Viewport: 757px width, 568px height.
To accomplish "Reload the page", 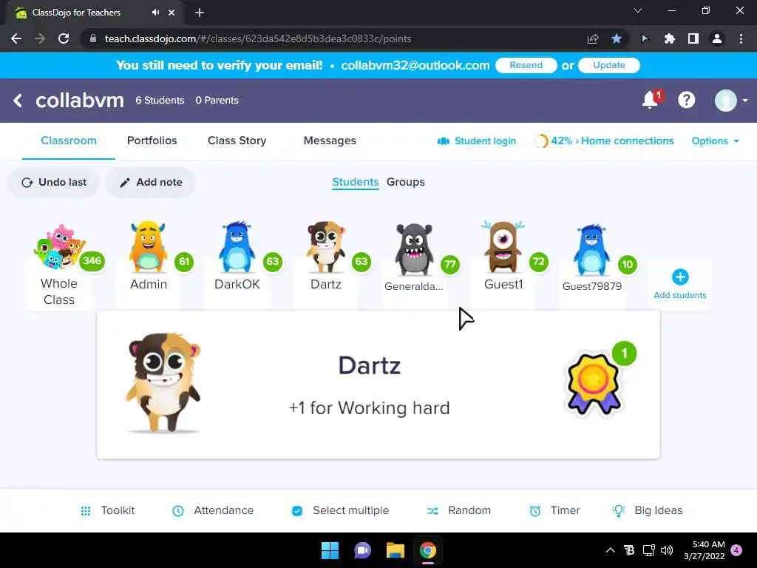I will click(x=64, y=38).
